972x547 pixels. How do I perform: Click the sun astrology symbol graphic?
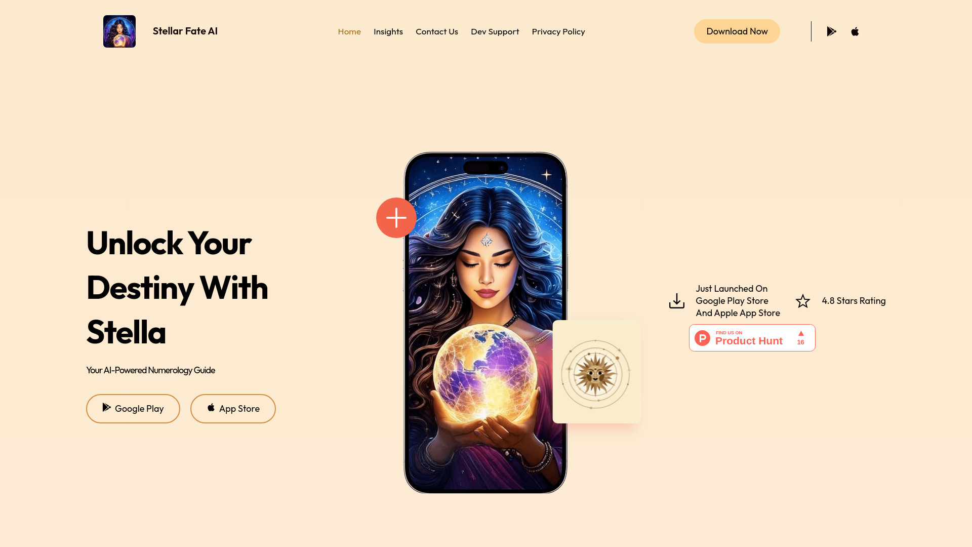[x=596, y=373]
